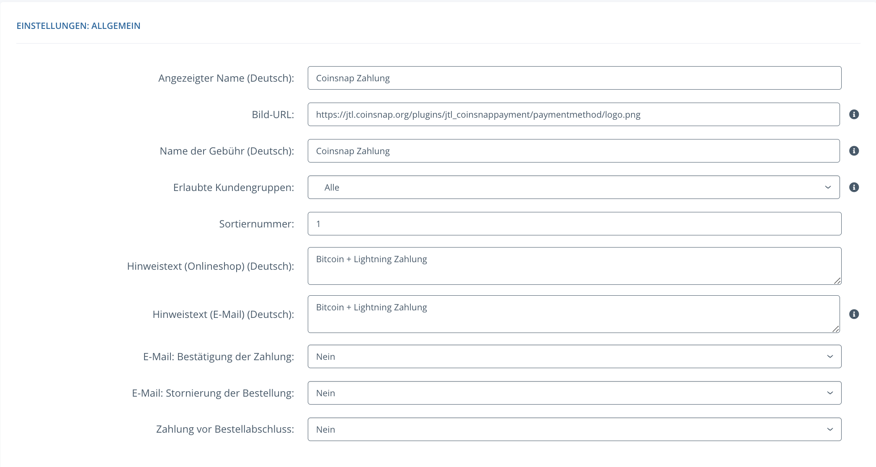Viewport: 876px width, 467px height.
Task: Show info for Erlaubte Kundengruppen
Action: coord(854,187)
